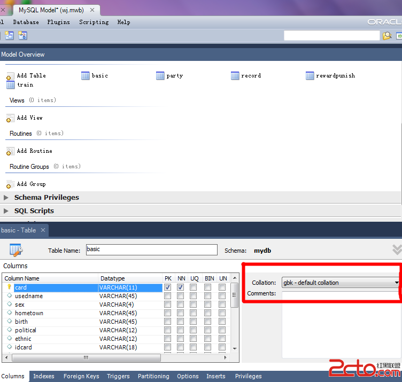Open the Database menu
The height and width of the screenshot is (382, 402).
26,22
